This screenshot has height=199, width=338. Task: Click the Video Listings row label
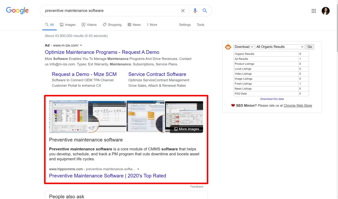click(x=243, y=74)
